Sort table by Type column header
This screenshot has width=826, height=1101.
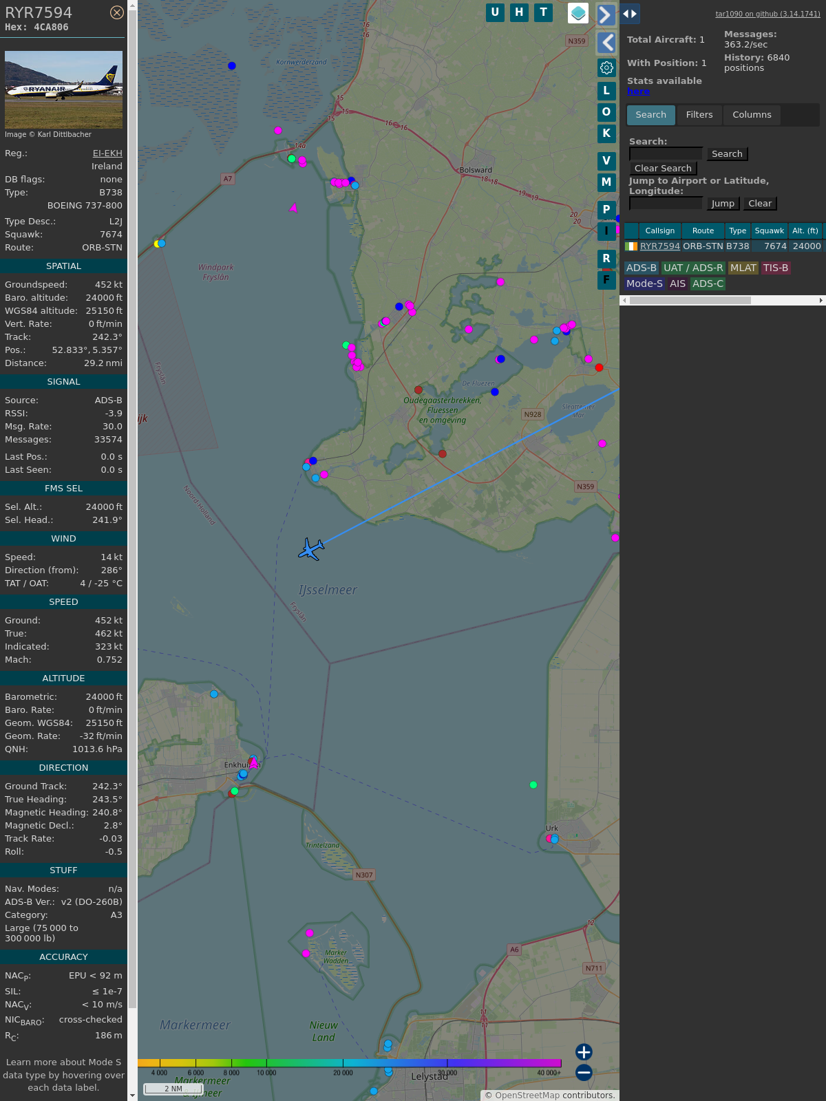tap(738, 231)
